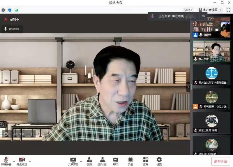Turn on camera with 开启视频
The width and height of the screenshot is (233, 167).
point(22,161)
